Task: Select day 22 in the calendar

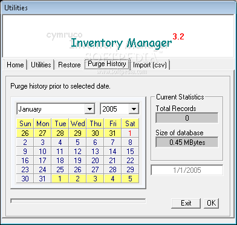Action: [130, 161]
